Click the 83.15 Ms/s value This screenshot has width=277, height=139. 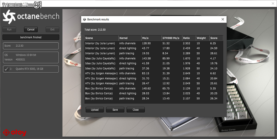coord(145,73)
